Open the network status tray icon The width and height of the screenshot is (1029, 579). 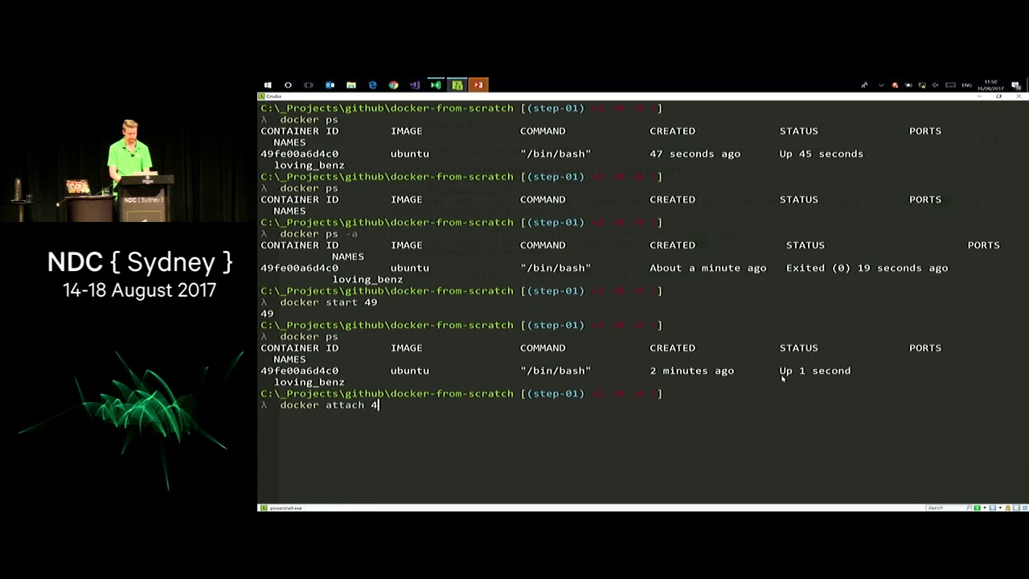[922, 84]
